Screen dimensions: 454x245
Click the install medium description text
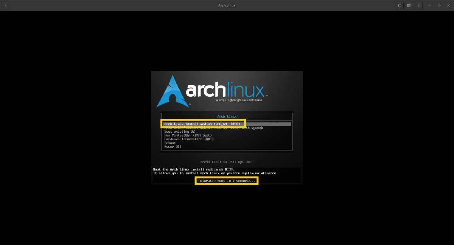click(215, 171)
